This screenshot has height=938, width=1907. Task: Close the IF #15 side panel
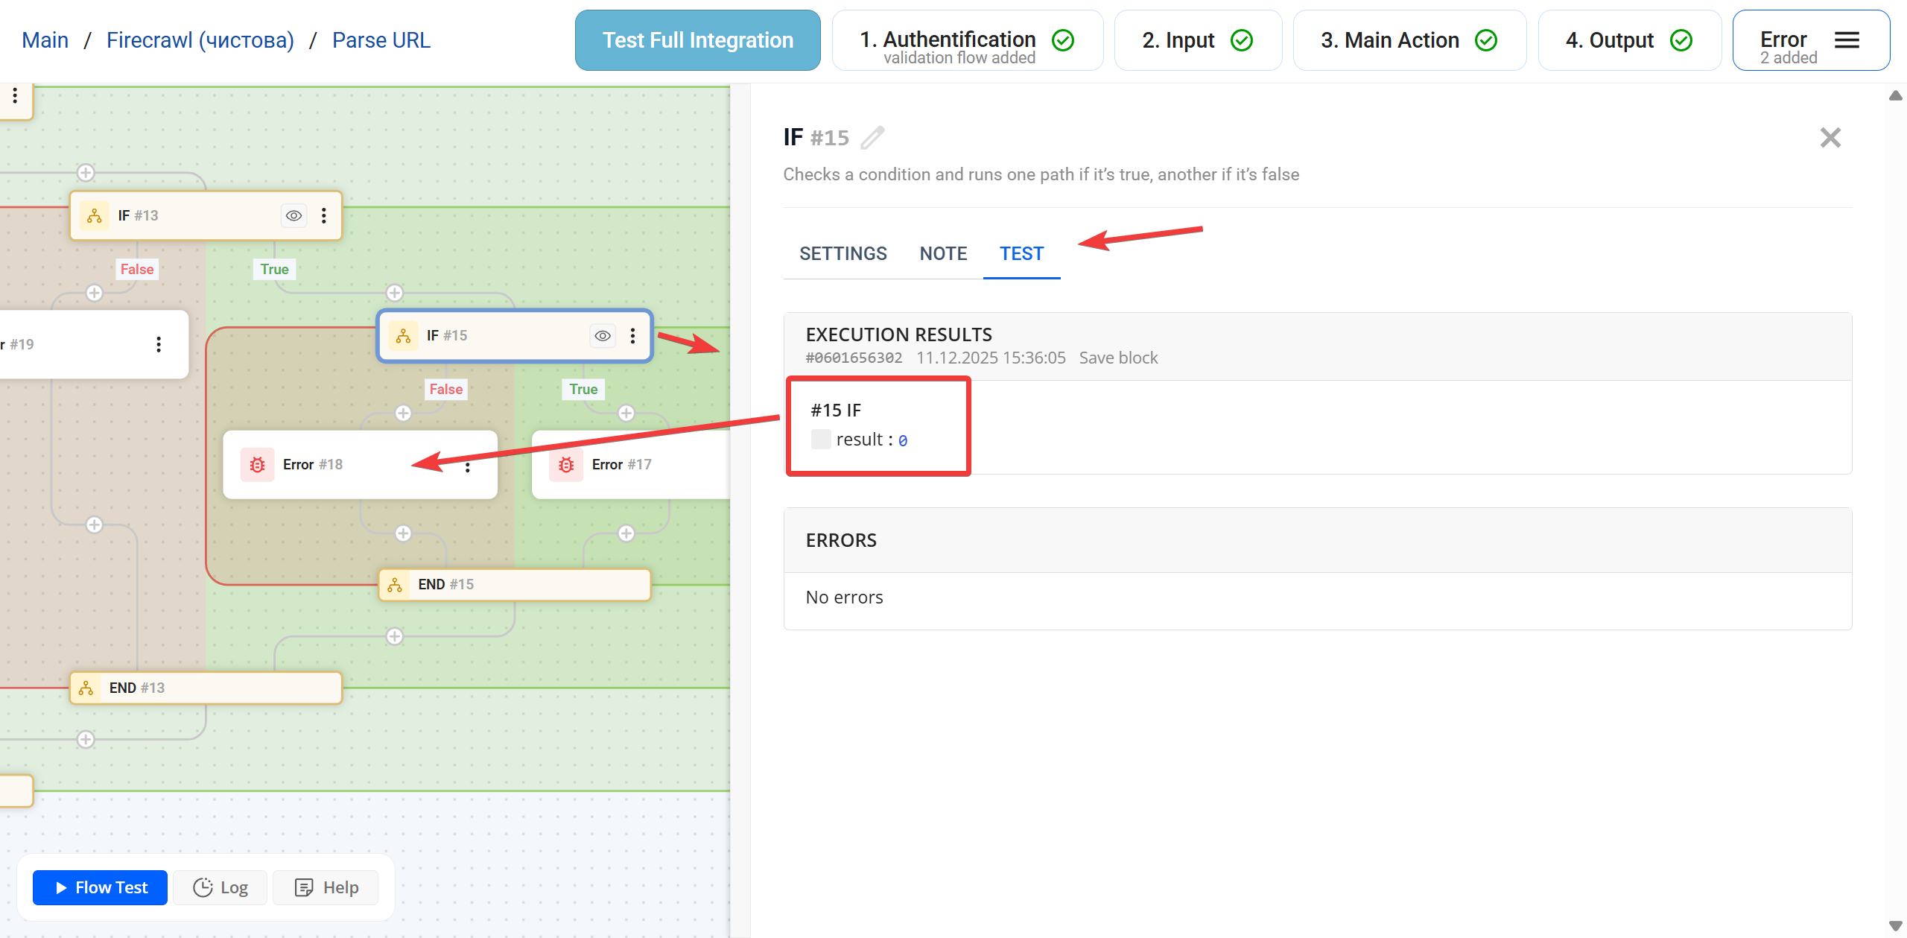1830,138
